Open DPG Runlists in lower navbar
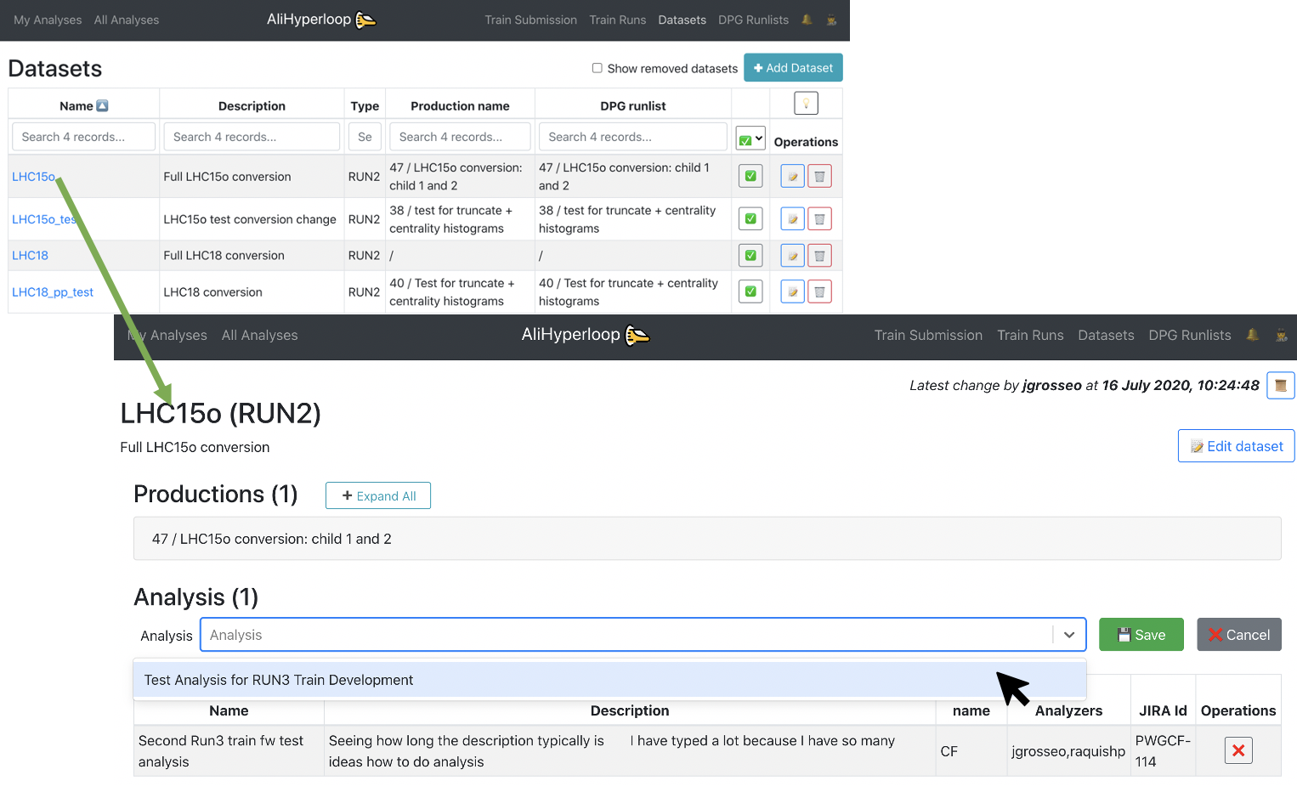Image resolution: width=1297 pixels, height=792 pixels. (x=1189, y=336)
